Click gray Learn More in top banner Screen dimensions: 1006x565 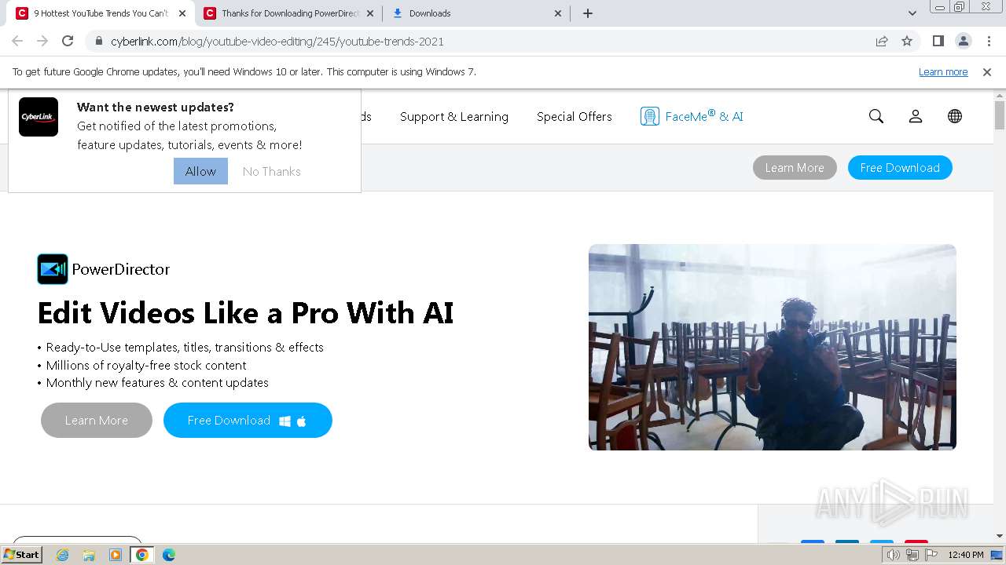(795, 167)
